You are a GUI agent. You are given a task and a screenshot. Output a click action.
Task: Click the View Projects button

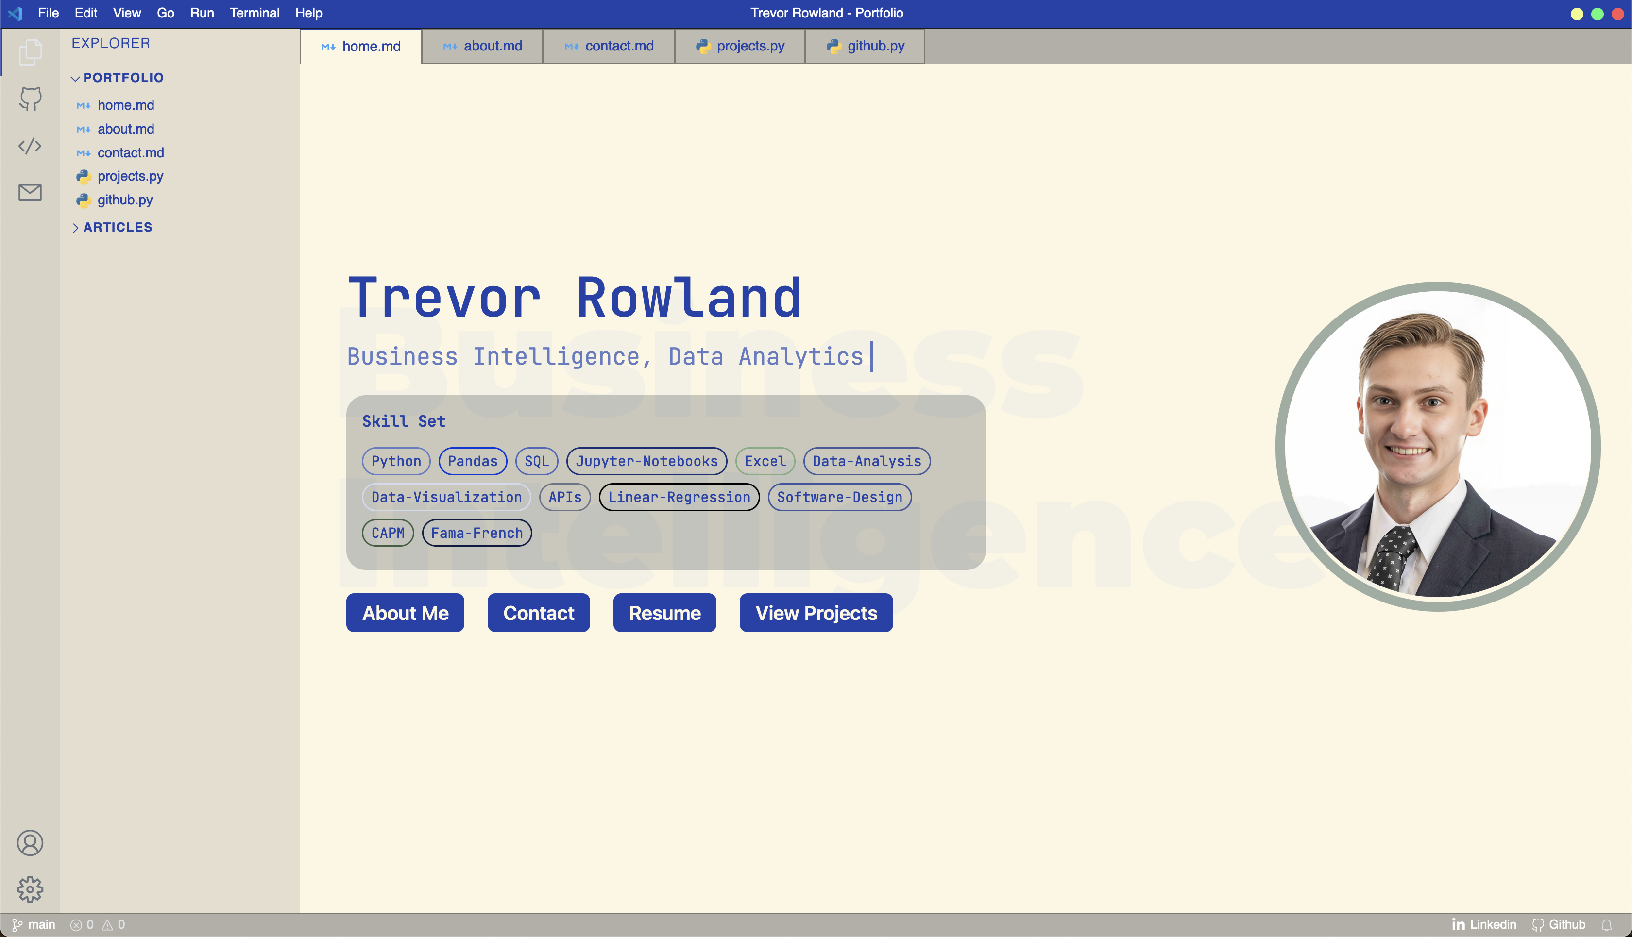point(816,612)
